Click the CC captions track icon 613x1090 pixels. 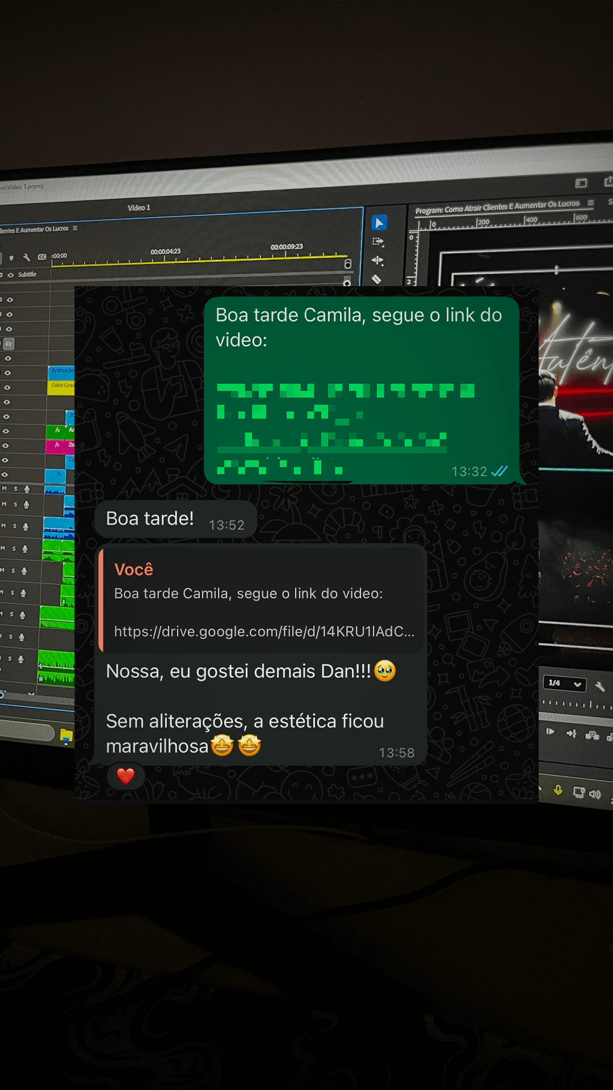pyautogui.click(x=42, y=257)
